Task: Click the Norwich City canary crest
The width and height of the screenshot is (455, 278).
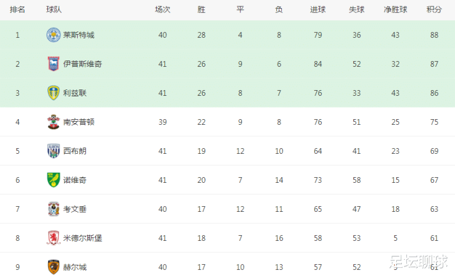Action: pos(53,180)
